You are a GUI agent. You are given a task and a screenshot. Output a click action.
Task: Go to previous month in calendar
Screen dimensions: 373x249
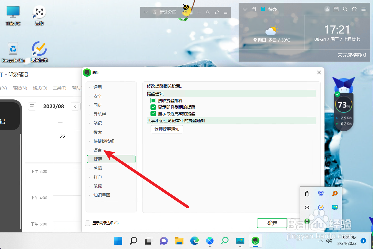pos(75,106)
